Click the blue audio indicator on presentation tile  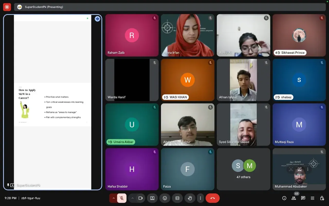pos(97,19)
